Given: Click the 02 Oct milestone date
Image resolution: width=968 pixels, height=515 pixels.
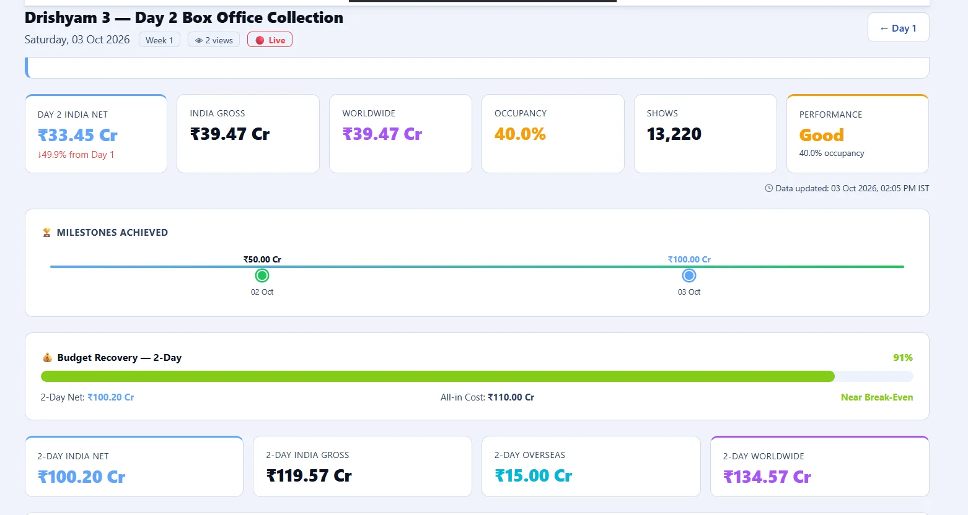Looking at the screenshot, I should (262, 292).
